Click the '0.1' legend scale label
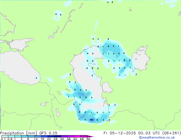Viewport: 181px width, 140px height. [3, 139]
